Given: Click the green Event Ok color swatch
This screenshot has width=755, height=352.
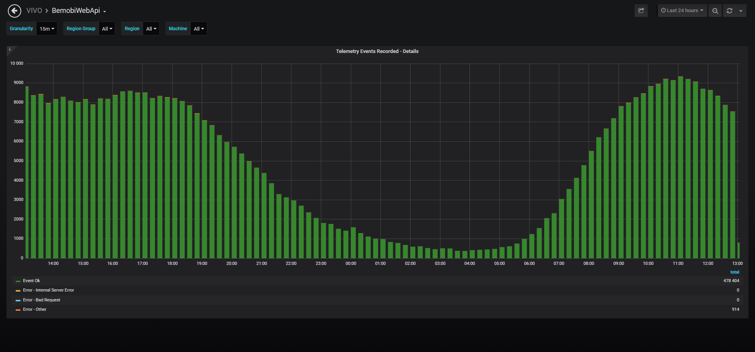Looking at the screenshot, I should coord(18,281).
